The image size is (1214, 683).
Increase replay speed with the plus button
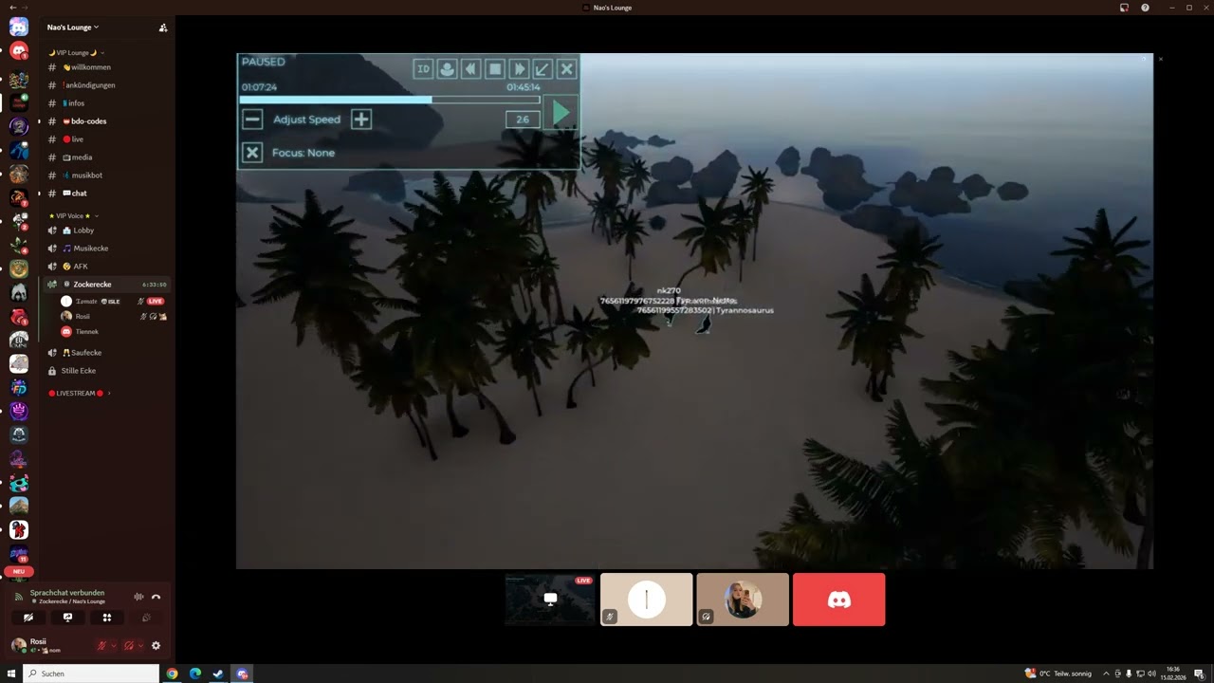[x=361, y=120]
